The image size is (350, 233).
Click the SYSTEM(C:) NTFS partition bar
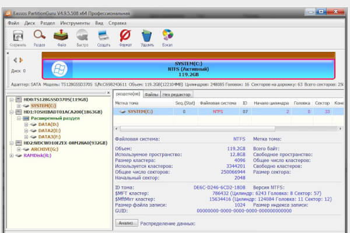click(188, 69)
